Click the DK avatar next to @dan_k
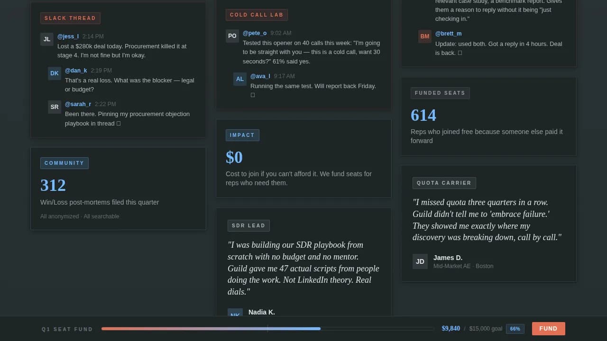This screenshot has width=607, height=341. (x=54, y=73)
